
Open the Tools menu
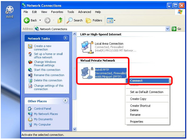click(71, 12)
